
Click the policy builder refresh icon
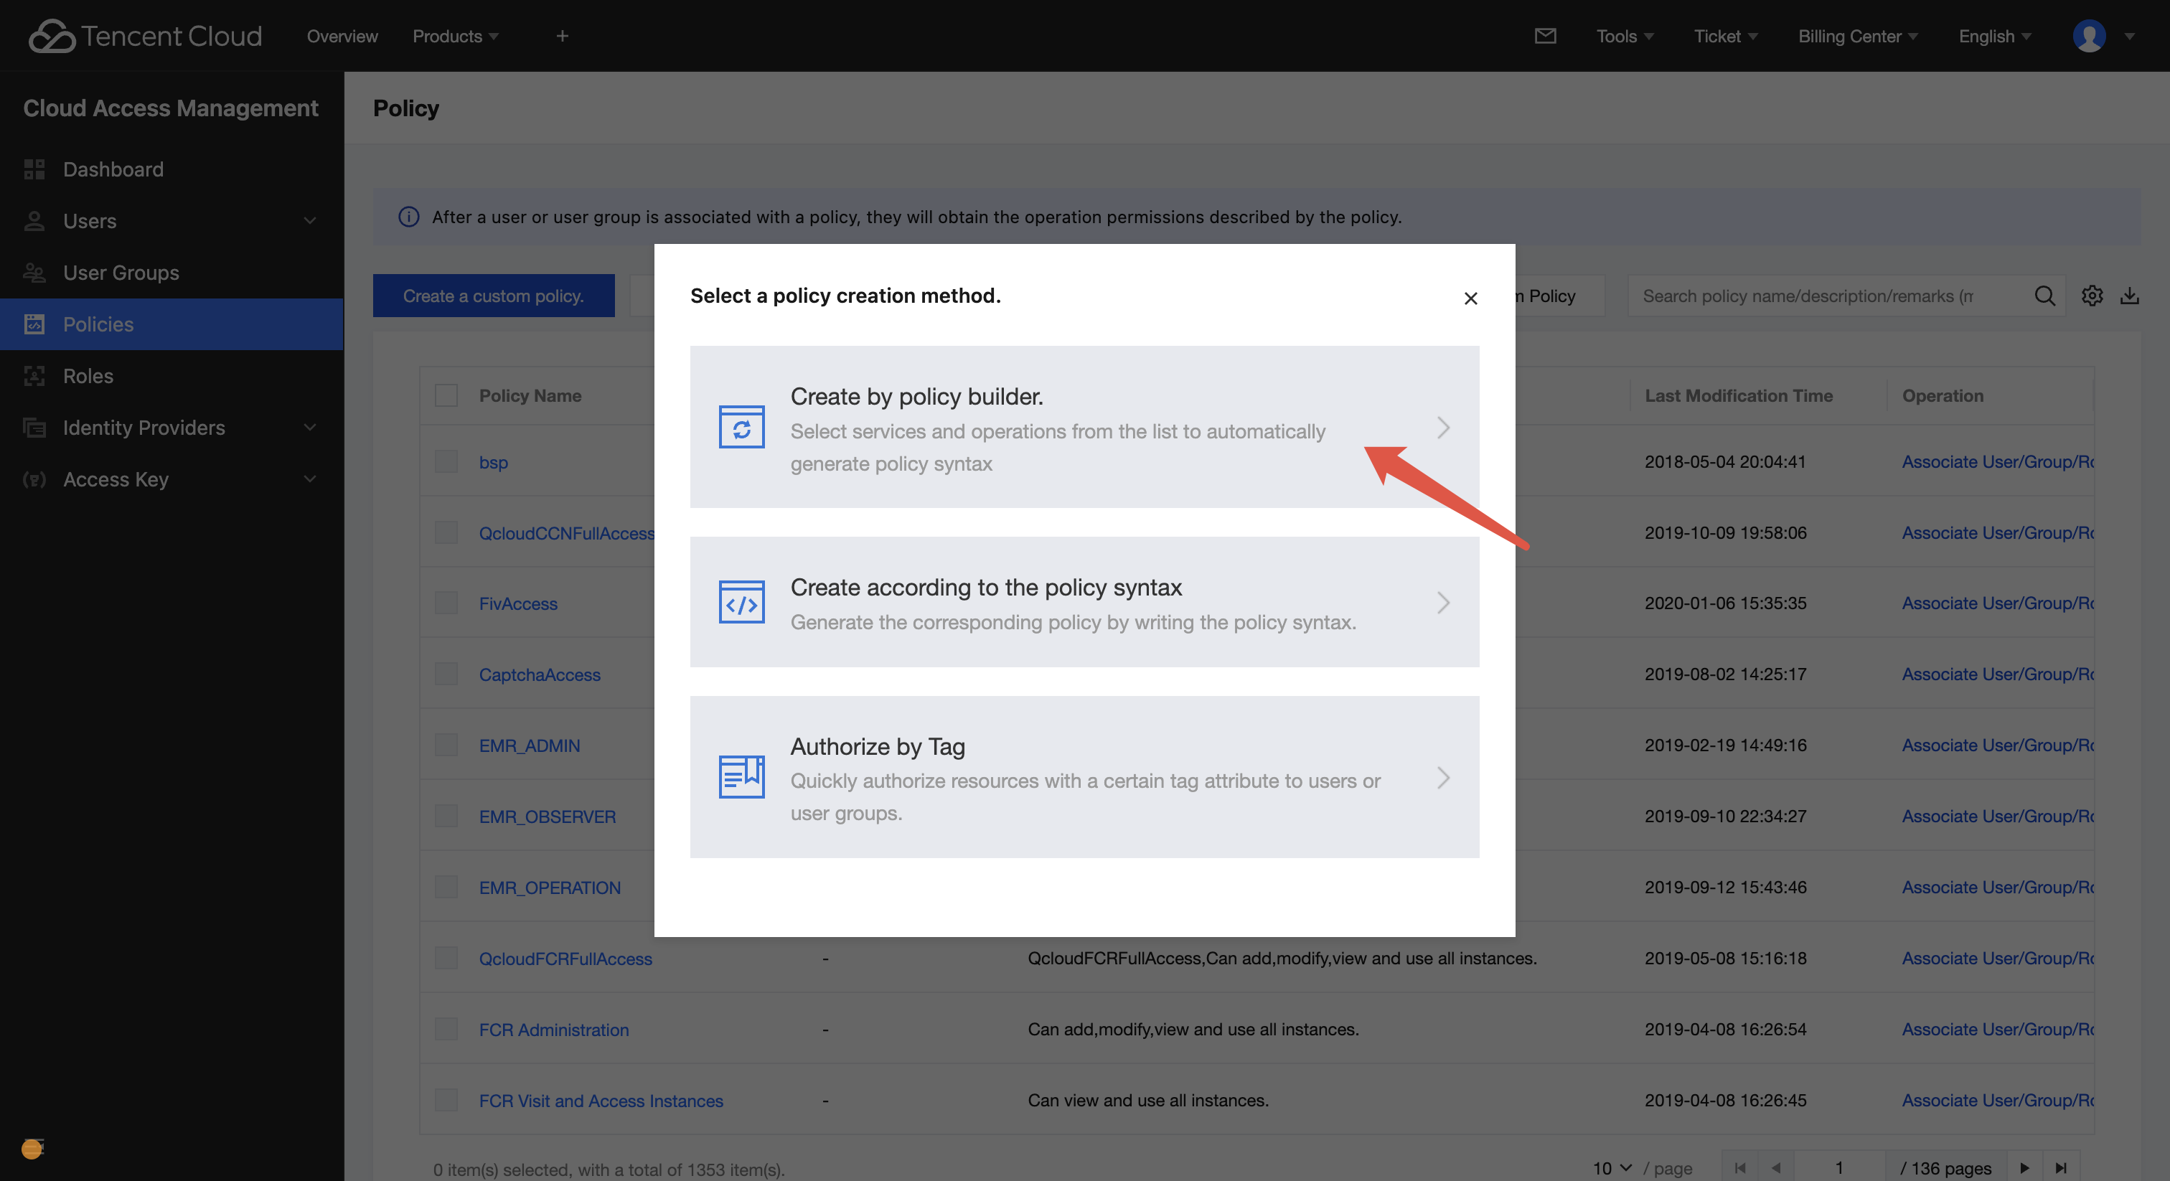[741, 427]
